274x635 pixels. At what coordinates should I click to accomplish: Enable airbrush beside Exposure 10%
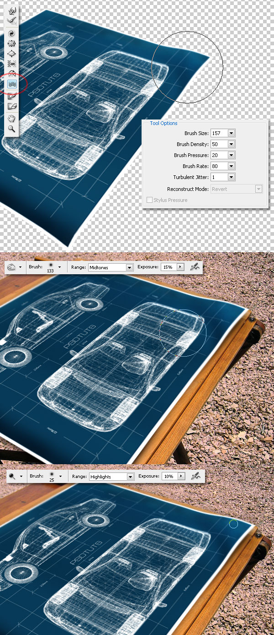(x=195, y=476)
